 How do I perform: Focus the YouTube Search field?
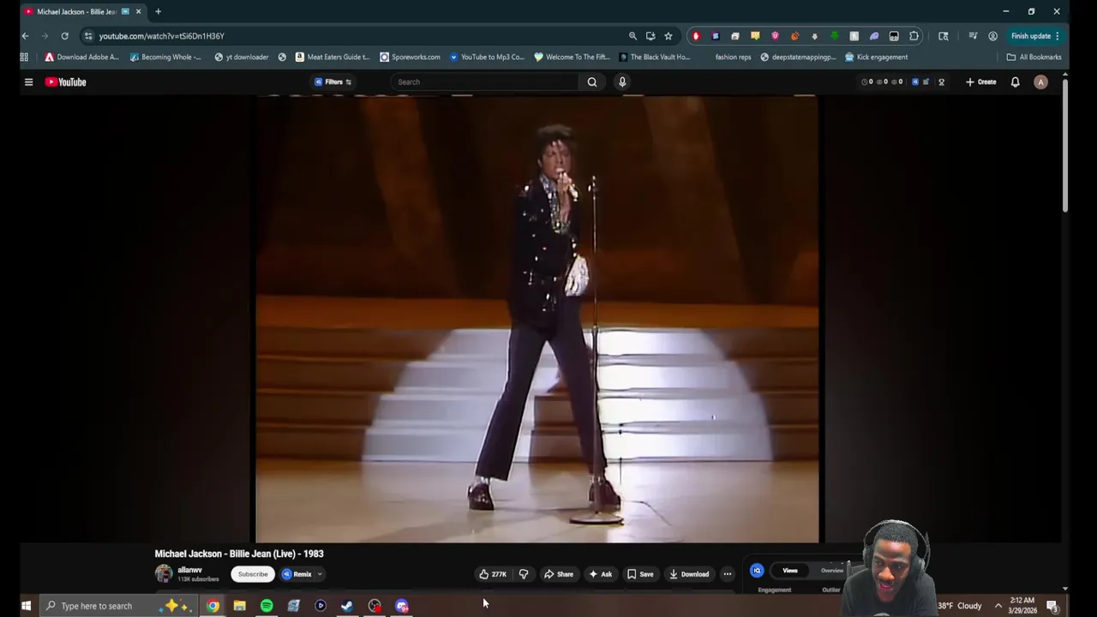485,82
